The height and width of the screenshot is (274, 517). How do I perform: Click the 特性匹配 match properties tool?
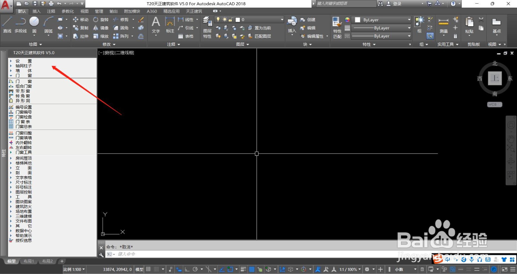pyautogui.click(x=337, y=27)
